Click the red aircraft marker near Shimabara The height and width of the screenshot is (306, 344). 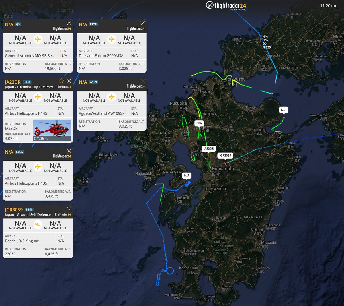[x=187, y=182]
